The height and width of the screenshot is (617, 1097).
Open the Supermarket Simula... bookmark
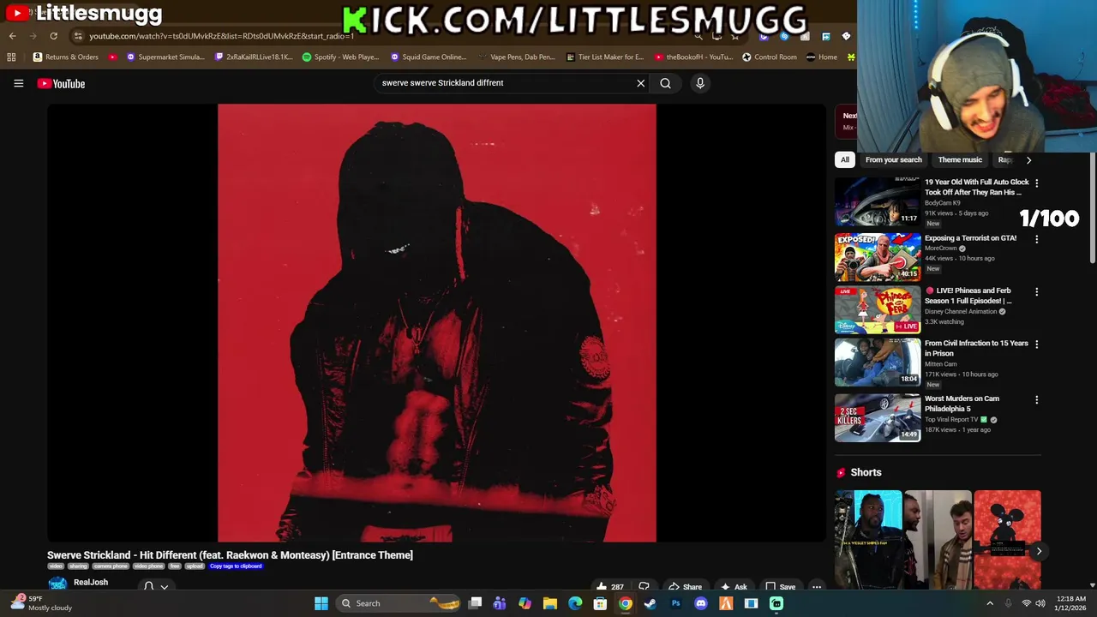[x=165, y=57]
